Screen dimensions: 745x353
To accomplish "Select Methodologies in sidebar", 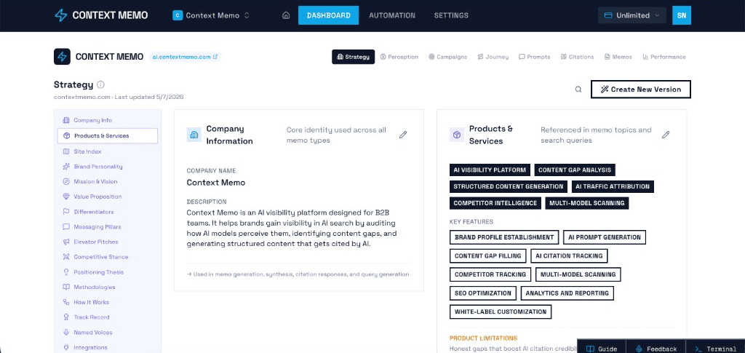I will (x=108, y=287).
